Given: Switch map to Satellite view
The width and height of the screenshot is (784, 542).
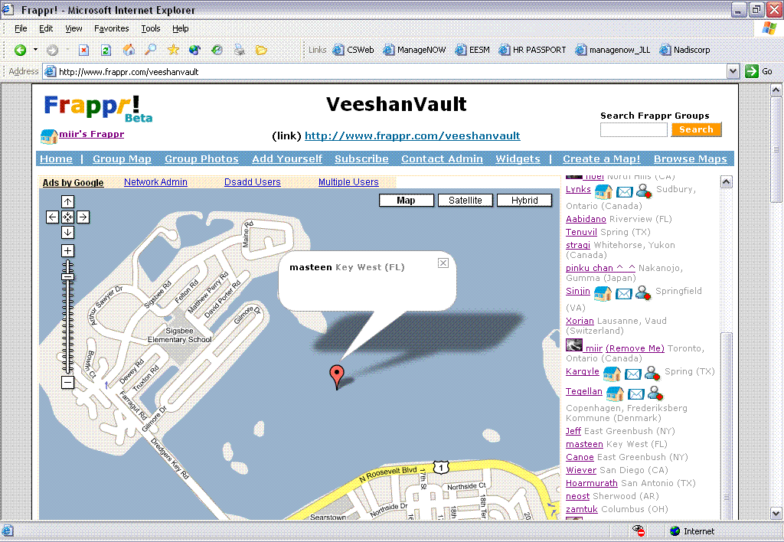Looking at the screenshot, I should [x=465, y=201].
